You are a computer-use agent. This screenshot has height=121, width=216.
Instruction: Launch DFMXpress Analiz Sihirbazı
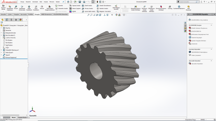[x=151, y=9]
